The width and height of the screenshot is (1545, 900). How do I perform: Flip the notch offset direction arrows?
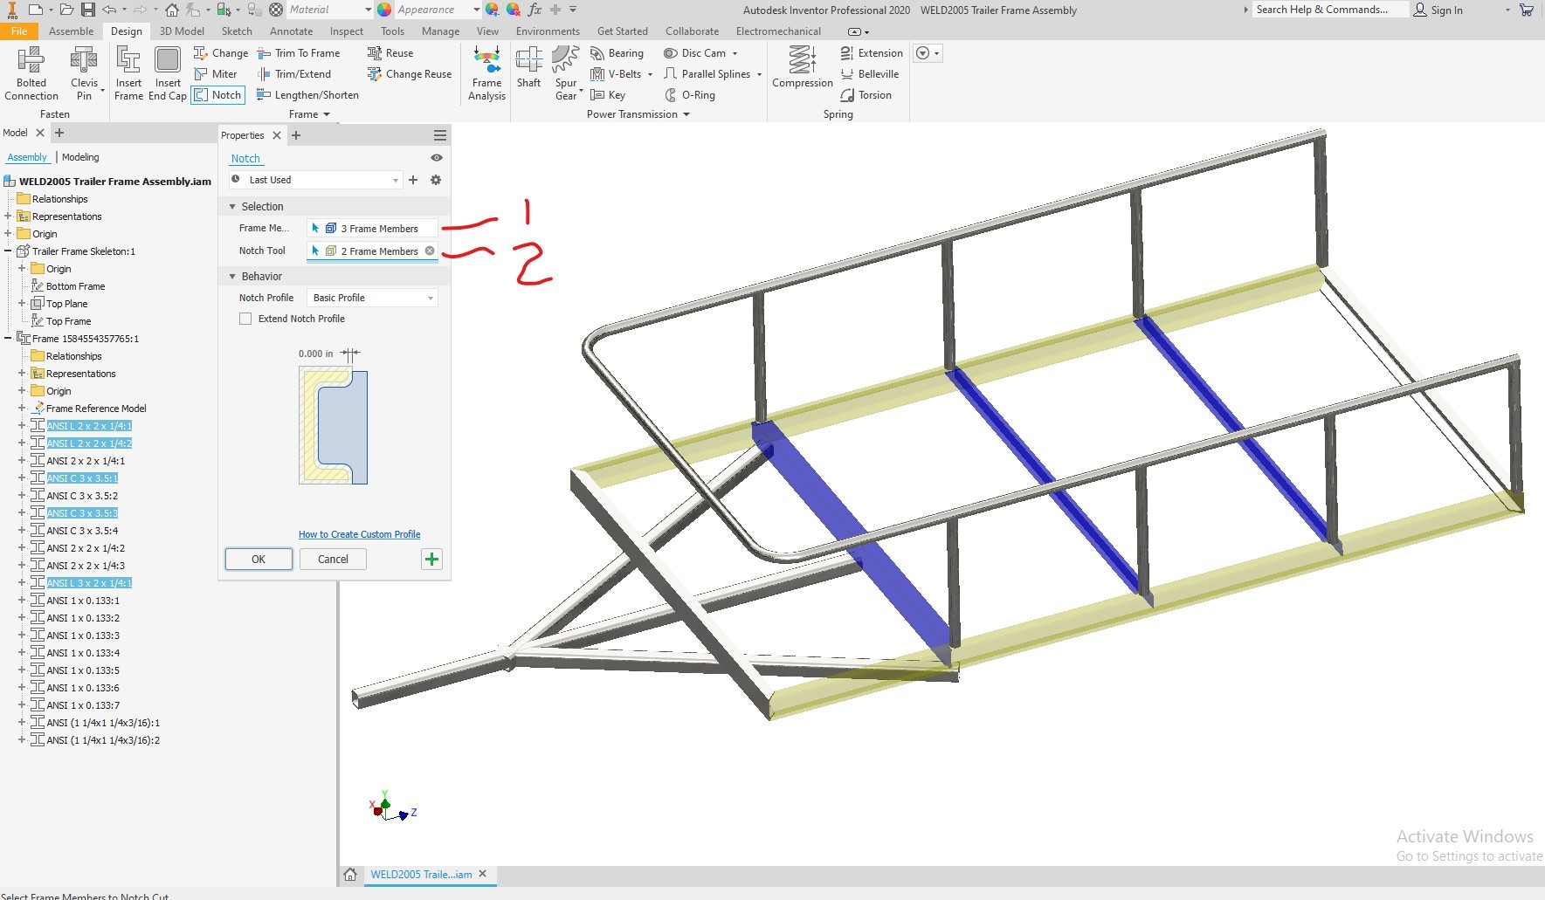tap(350, 354)
